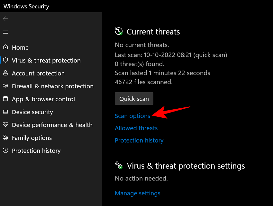View Allowed threats
273x206 pixels.
[136, 128]
